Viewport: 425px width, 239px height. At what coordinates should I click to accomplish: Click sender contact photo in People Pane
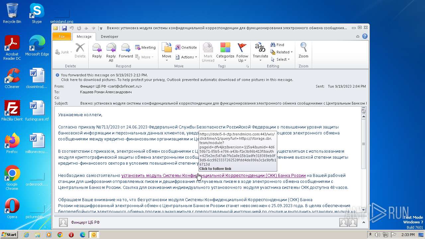63,222
